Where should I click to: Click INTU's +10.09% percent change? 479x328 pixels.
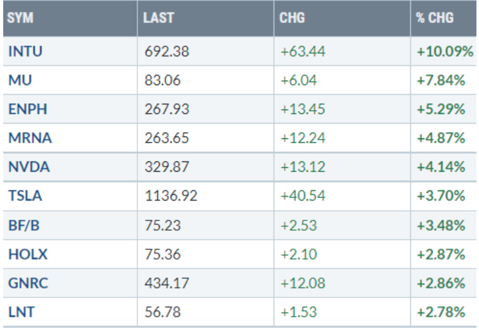[x=445, y=52]
